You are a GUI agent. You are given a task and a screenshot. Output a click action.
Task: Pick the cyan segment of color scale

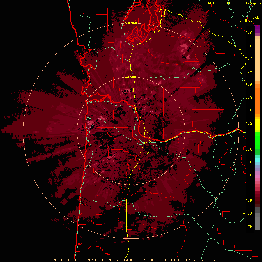point(257,160)
